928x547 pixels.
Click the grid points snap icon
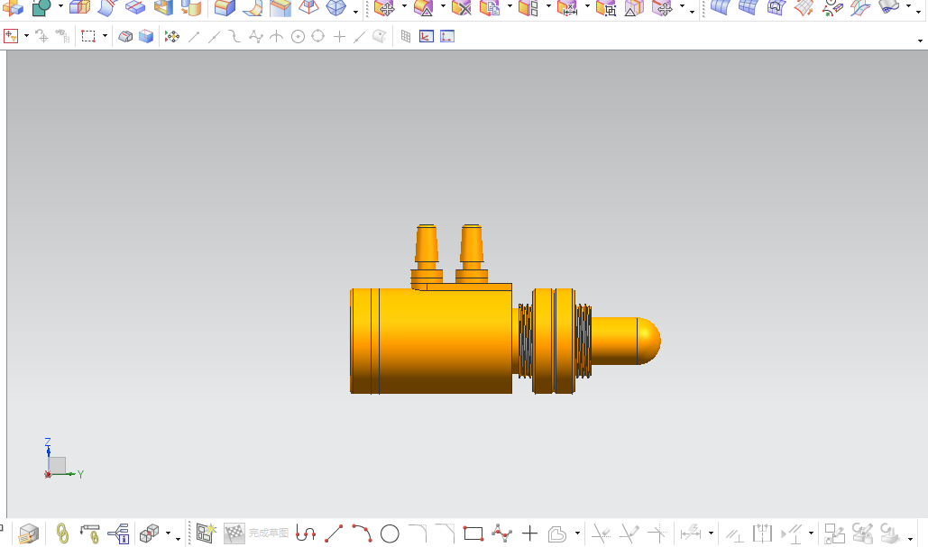[406, 37]
